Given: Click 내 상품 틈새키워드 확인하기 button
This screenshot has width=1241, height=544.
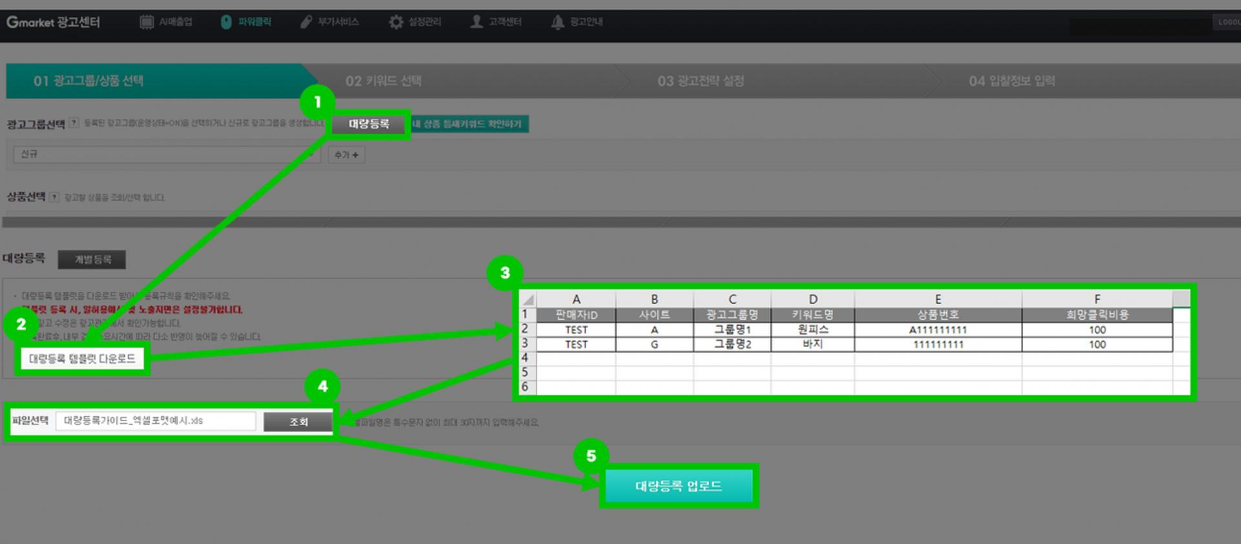Looking at the screenshot, I should [x=469, y=124].
